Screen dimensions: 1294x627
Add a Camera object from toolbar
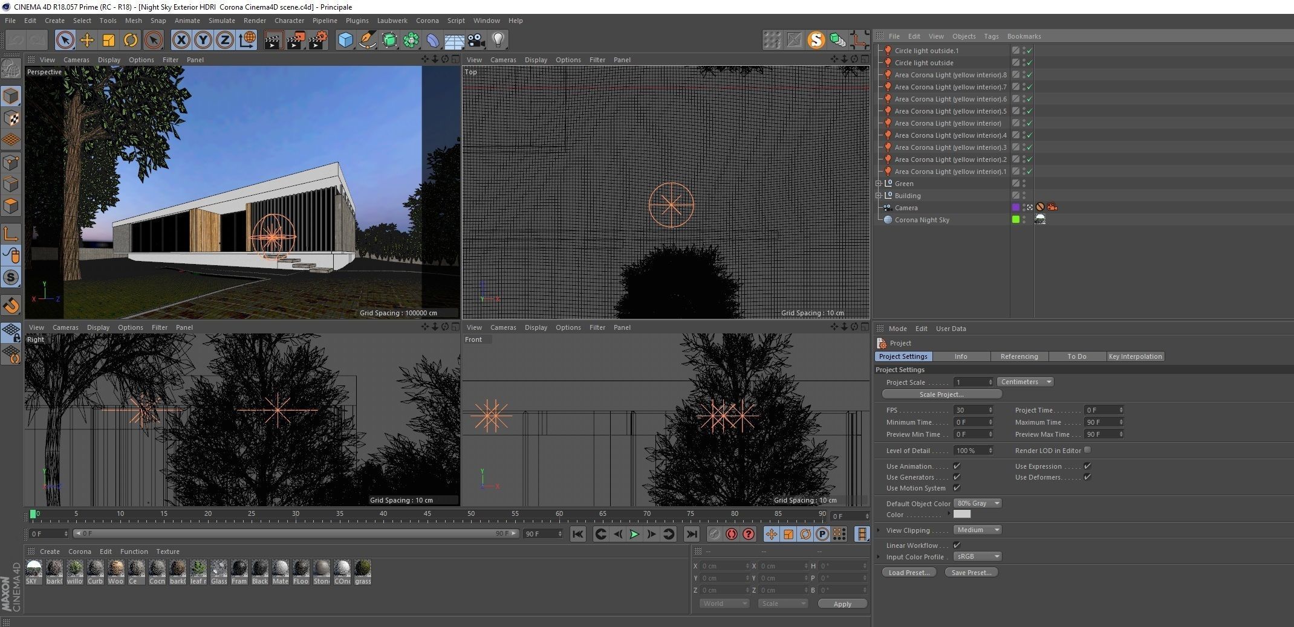(476, 40)
